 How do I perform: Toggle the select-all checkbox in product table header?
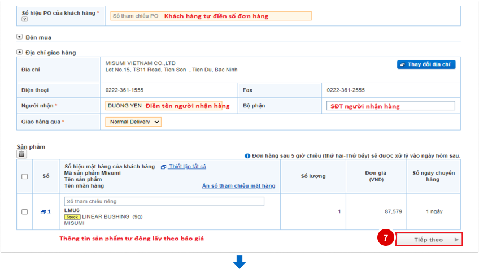pos(24,176)
